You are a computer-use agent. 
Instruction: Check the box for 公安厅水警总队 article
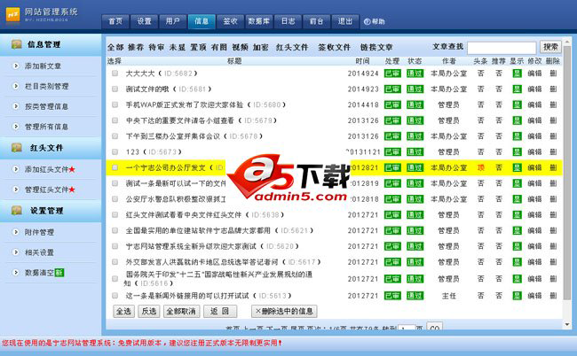pos(115,199)
